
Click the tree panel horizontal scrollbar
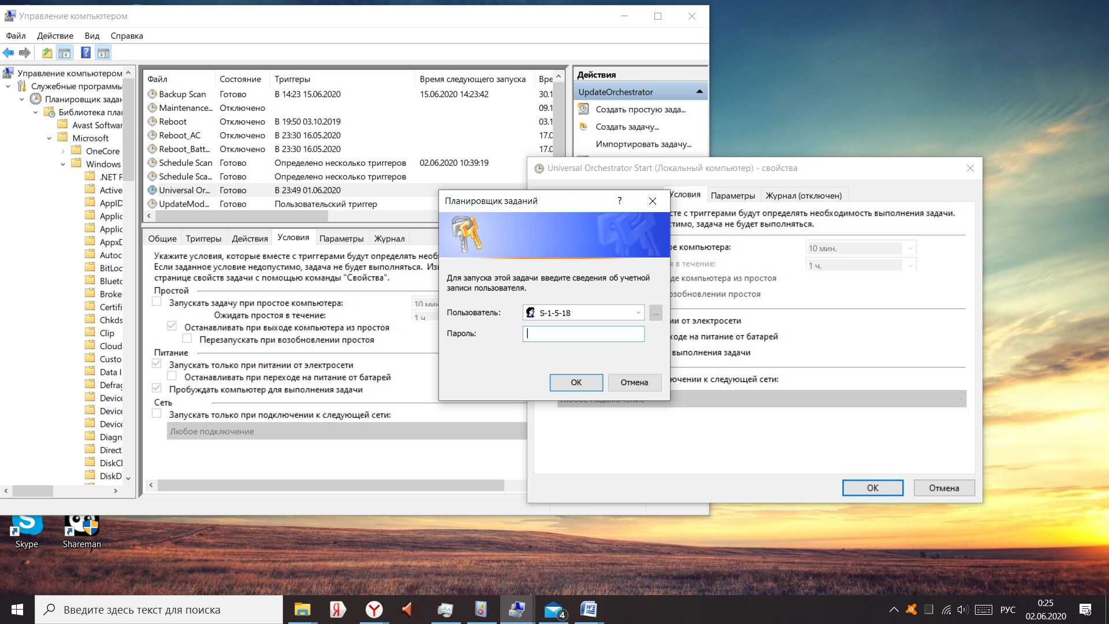[x=32, y=491]
